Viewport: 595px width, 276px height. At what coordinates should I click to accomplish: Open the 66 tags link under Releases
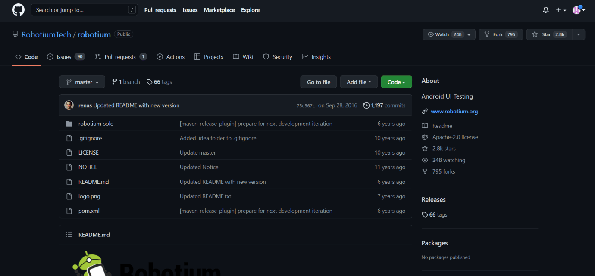(434, 214)
